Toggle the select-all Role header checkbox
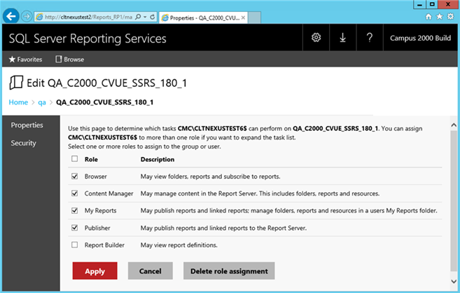Image resolution: width=460 pixels, height=293 pixels. coord(74,159)
